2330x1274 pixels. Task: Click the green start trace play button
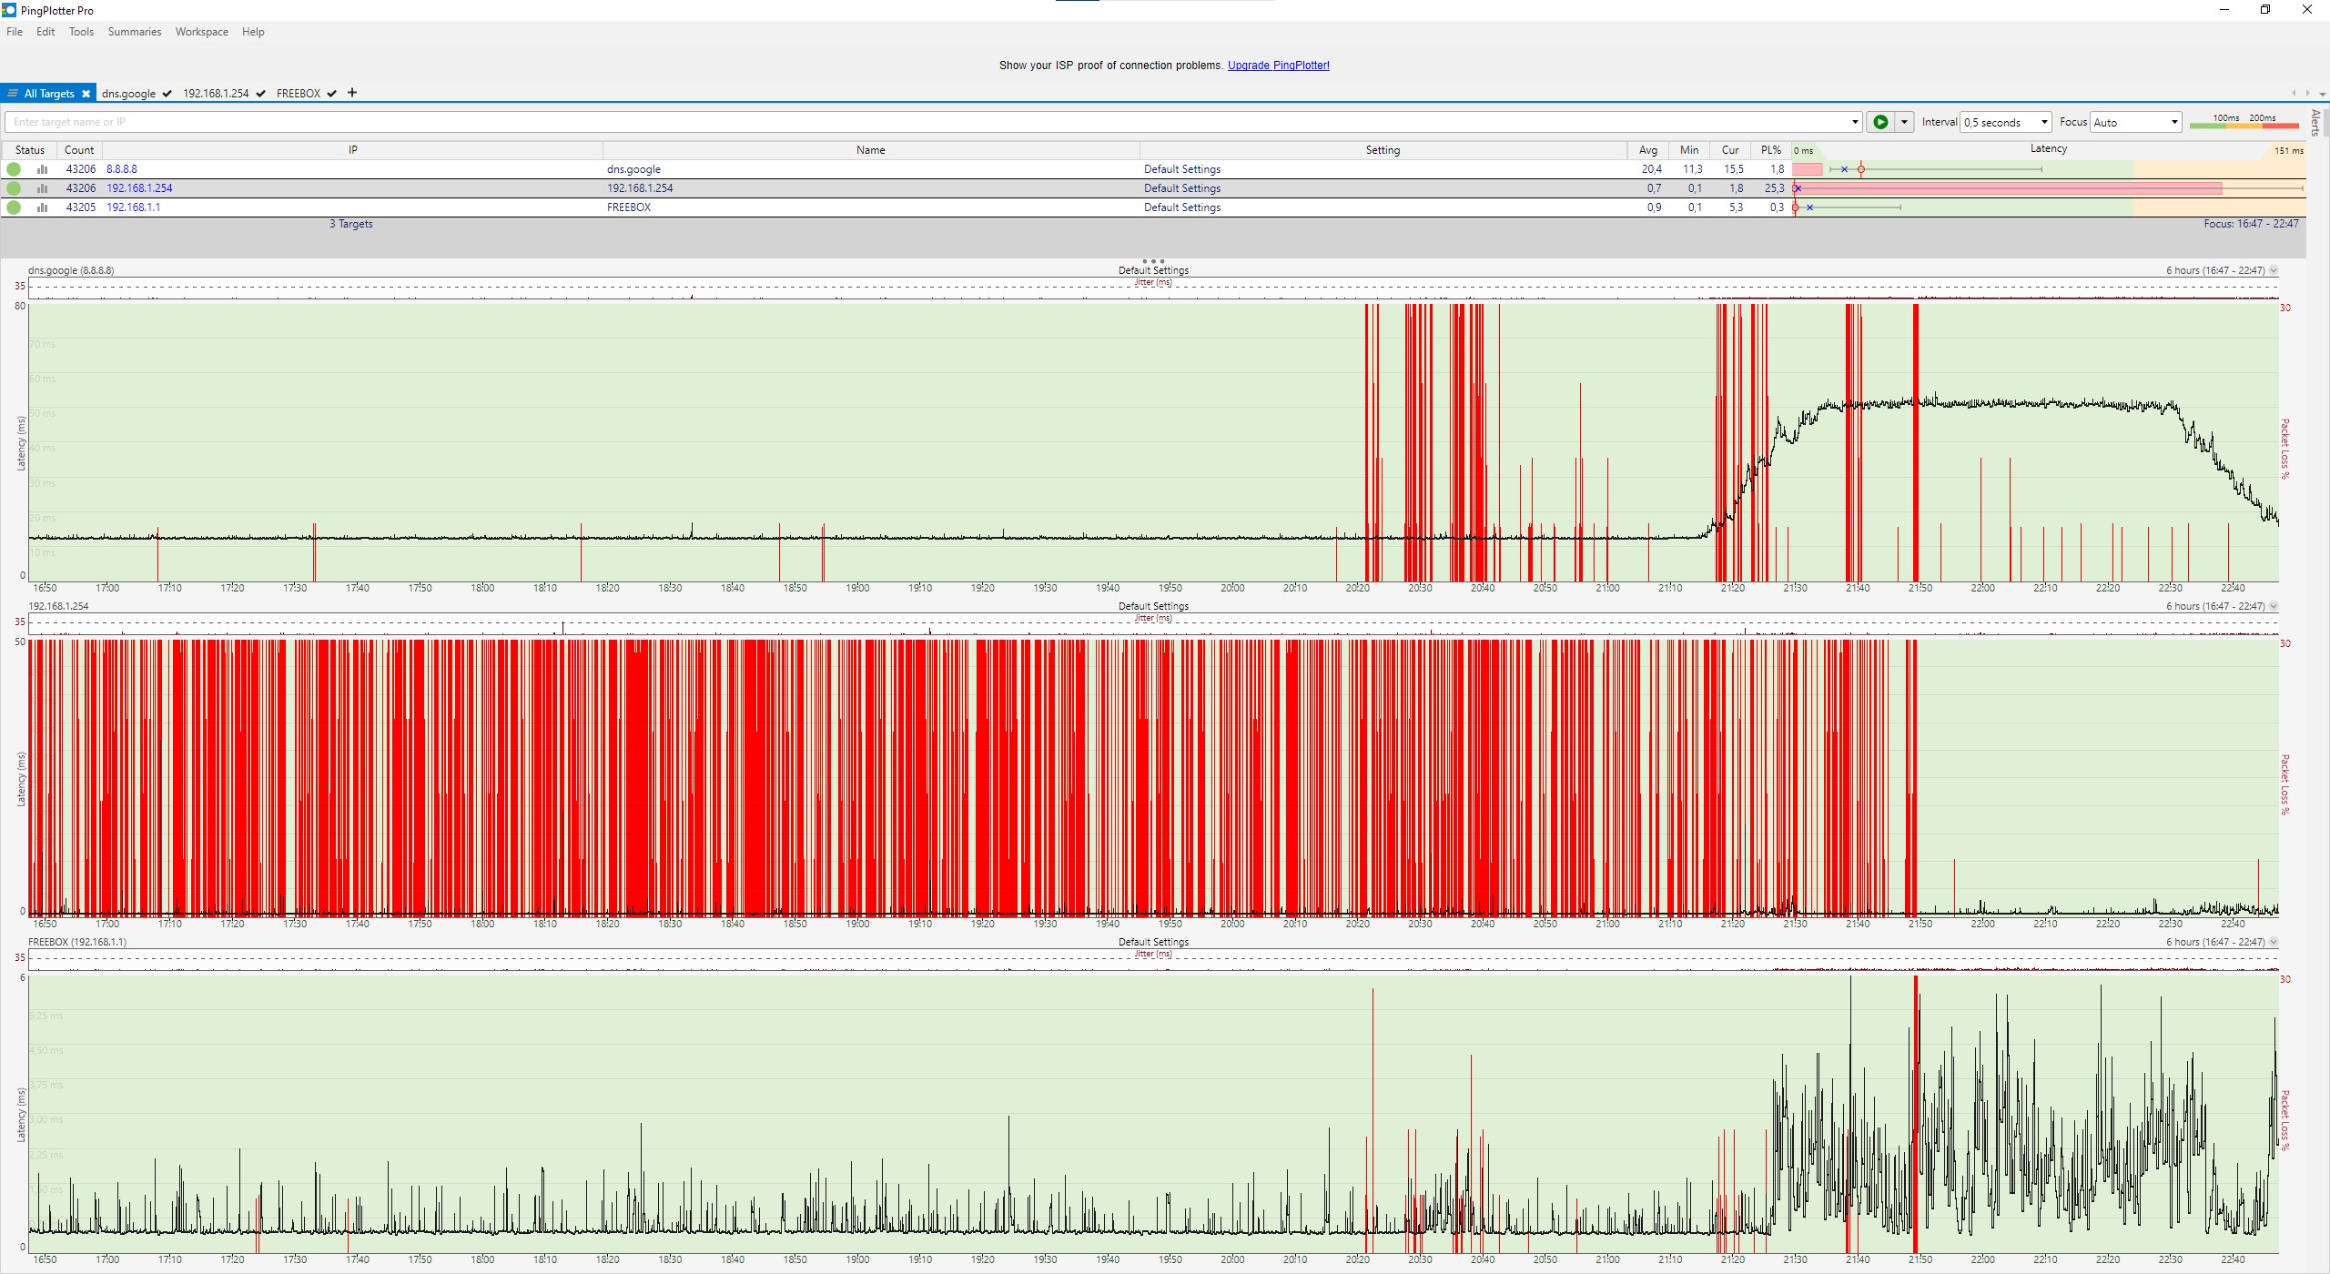click(x=1880, y=122)
